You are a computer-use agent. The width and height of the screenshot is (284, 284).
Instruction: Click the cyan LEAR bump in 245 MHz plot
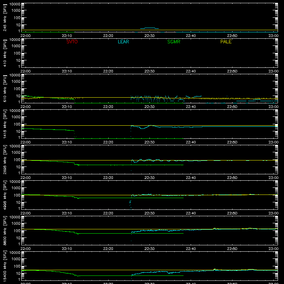click(x=149, y=28)
